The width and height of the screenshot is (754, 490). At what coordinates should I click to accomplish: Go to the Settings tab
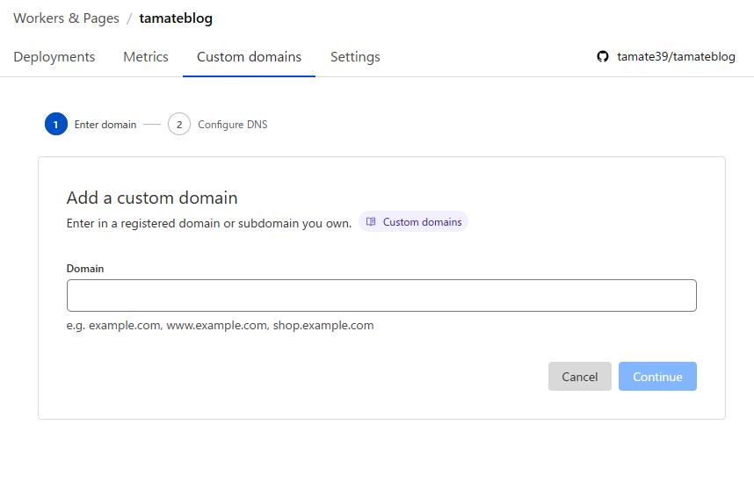coord(355,57)
